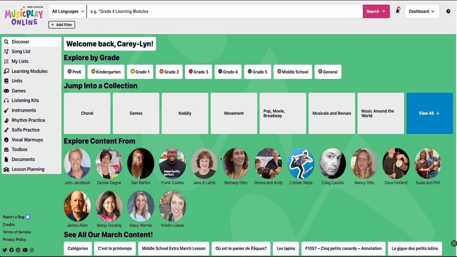This screenshot has height=257, width=457.
Task: Click the Games controller icon
Action: click(6, 91)
